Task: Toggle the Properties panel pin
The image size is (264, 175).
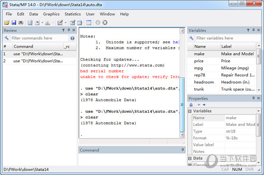Action: pos(253,98)
